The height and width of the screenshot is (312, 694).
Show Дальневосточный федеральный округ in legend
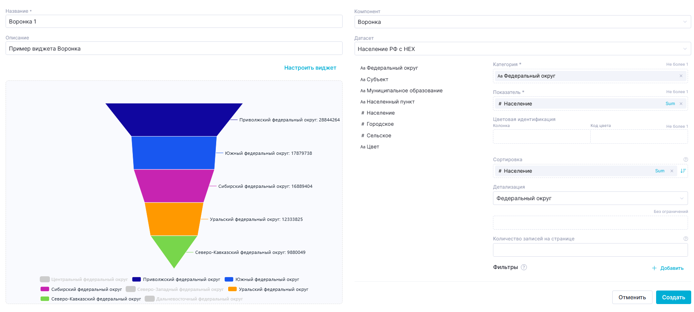[x=194, y=299]
